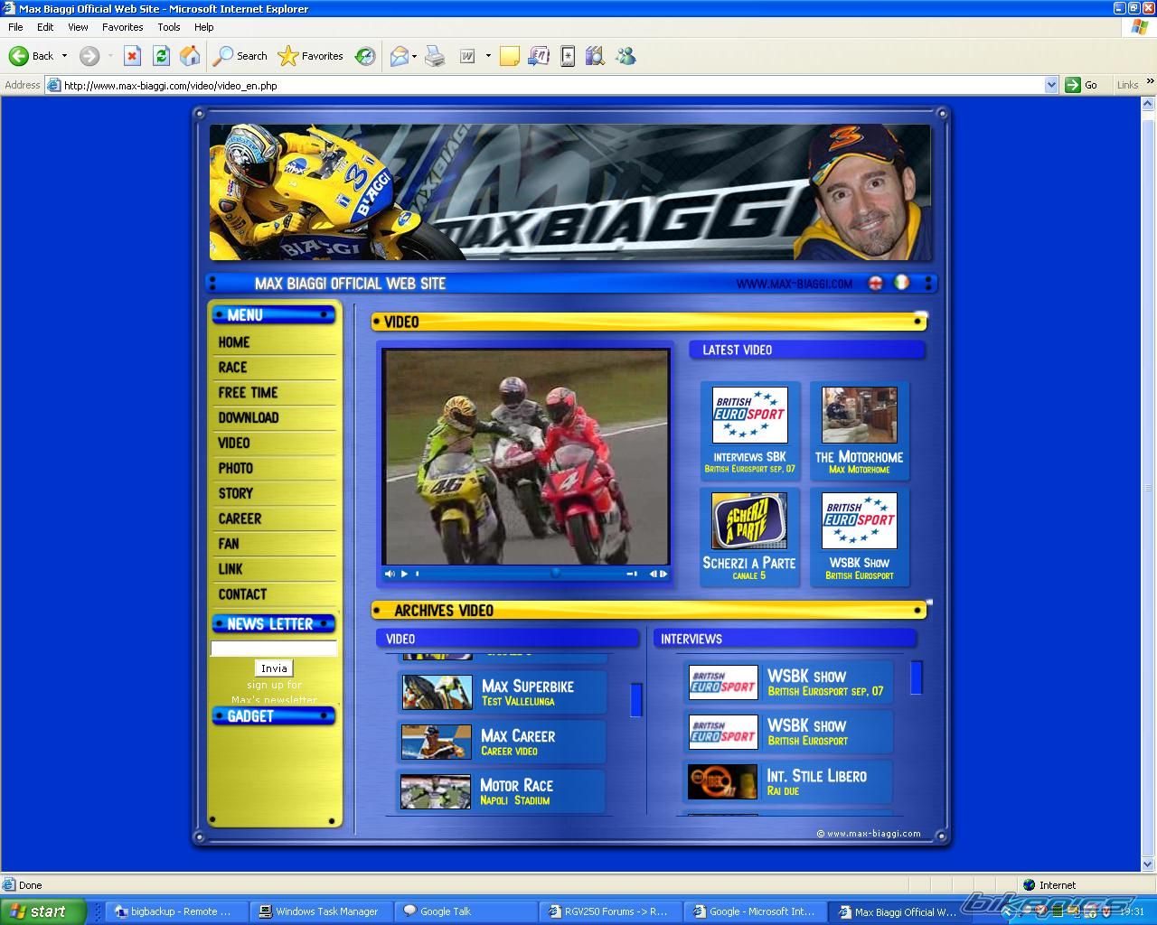The width and height of the screenshot is (1157, 925).
Task: Click the address bar URL field
Action: (x=551, y=85)
